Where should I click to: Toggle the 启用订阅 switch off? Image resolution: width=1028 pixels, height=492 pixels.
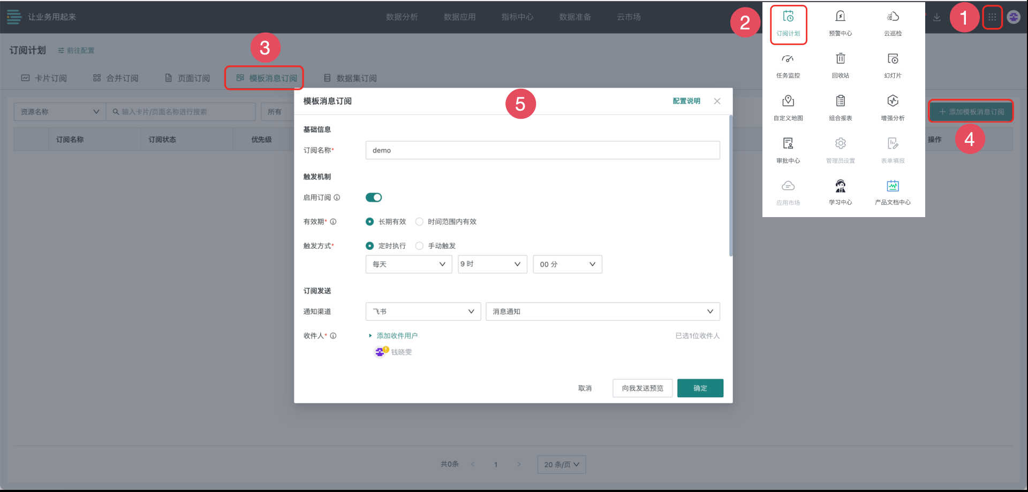(x=373, y=197)
